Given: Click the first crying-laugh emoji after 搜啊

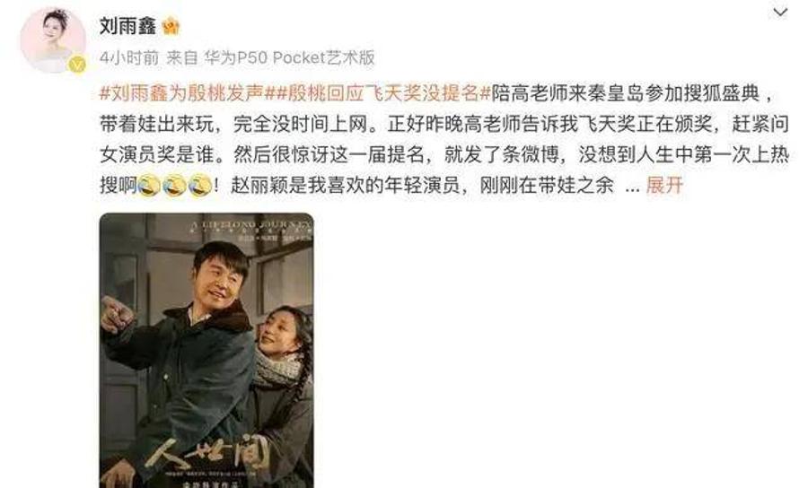Looking at the screenshot, I should coord(148,186).
